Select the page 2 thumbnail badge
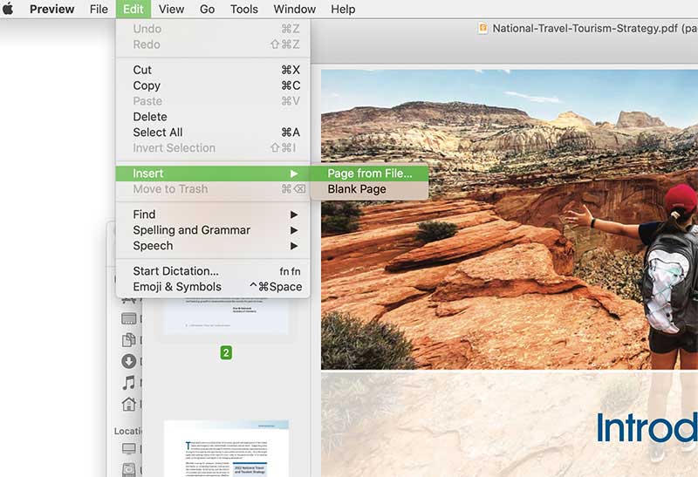The image size is (698, 477). click(226, 353)
